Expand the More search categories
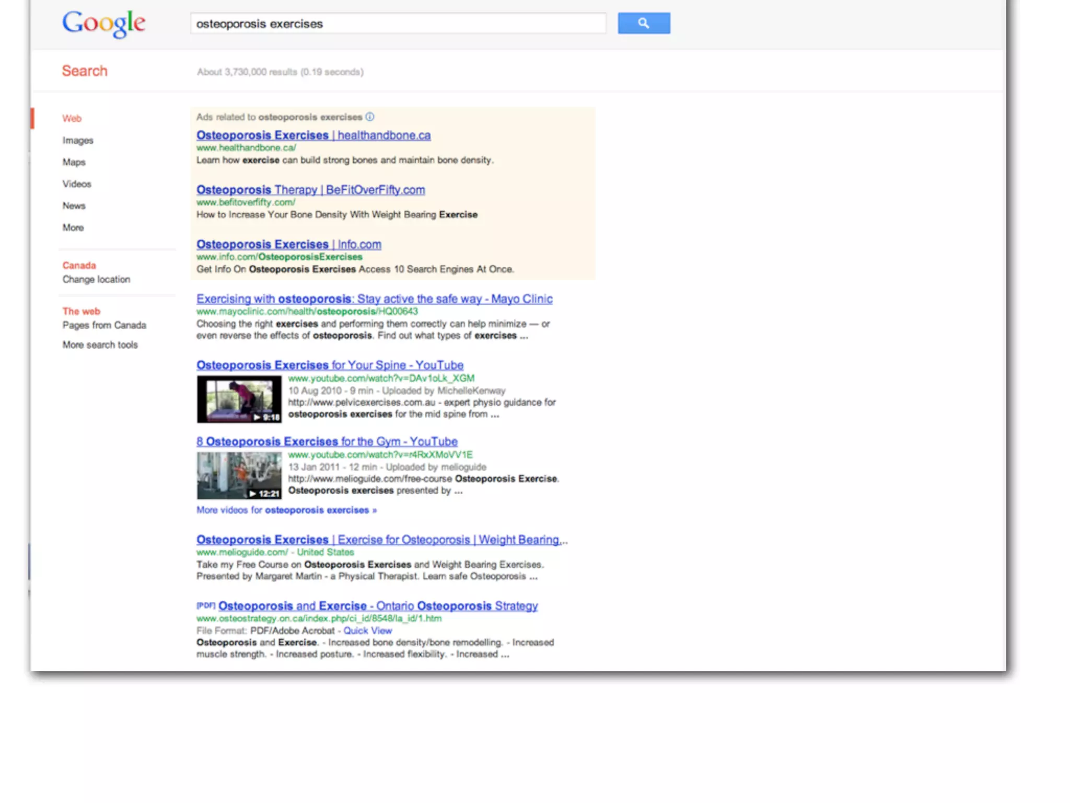 pyautogui.click(x=73, y=227)
